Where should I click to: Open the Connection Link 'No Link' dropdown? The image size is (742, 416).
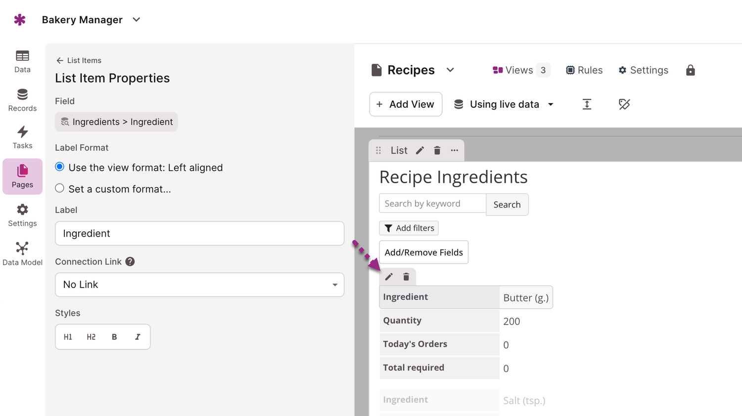point(199,285)
